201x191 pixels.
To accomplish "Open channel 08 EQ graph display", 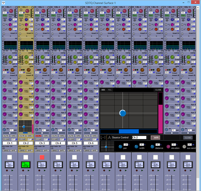I will coord(124,45).
